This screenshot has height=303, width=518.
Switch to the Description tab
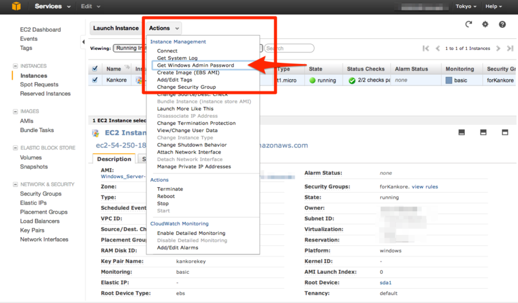coord(114,159)
